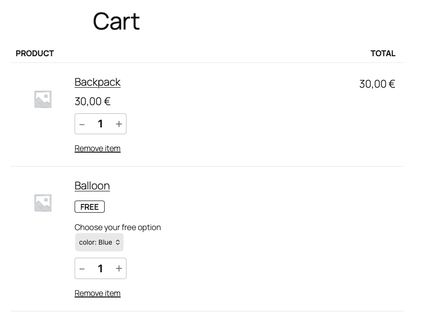This screenshot has width=423, height=312.
Task: Select the Backpack quantity input field
Action: click(x=100, y=124)
